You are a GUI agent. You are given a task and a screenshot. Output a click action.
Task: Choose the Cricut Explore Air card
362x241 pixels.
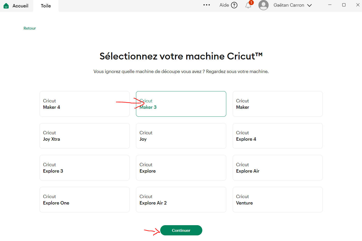point(278,168)
